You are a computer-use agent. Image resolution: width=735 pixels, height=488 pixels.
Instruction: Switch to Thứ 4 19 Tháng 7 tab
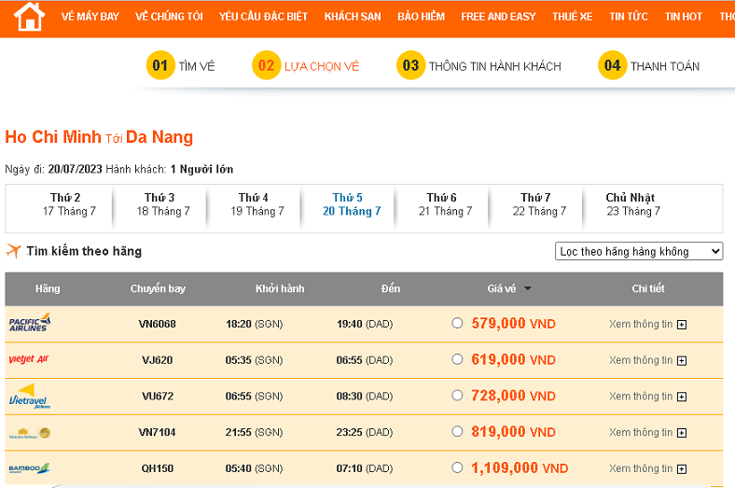[x=257, y=204]
